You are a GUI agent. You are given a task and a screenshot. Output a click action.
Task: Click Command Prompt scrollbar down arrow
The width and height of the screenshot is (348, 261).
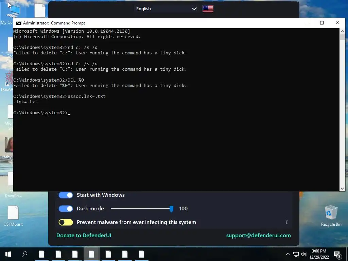tap(342, 189)
